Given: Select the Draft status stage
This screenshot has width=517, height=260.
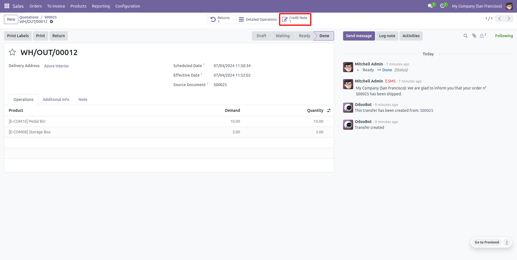Looking at the screenshot, I should [x=261, y=36].
